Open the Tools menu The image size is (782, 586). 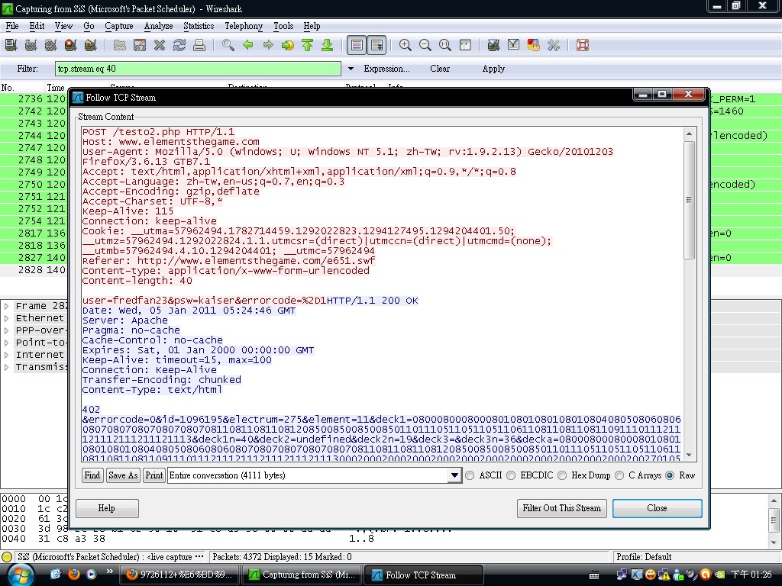click(283, 26)
